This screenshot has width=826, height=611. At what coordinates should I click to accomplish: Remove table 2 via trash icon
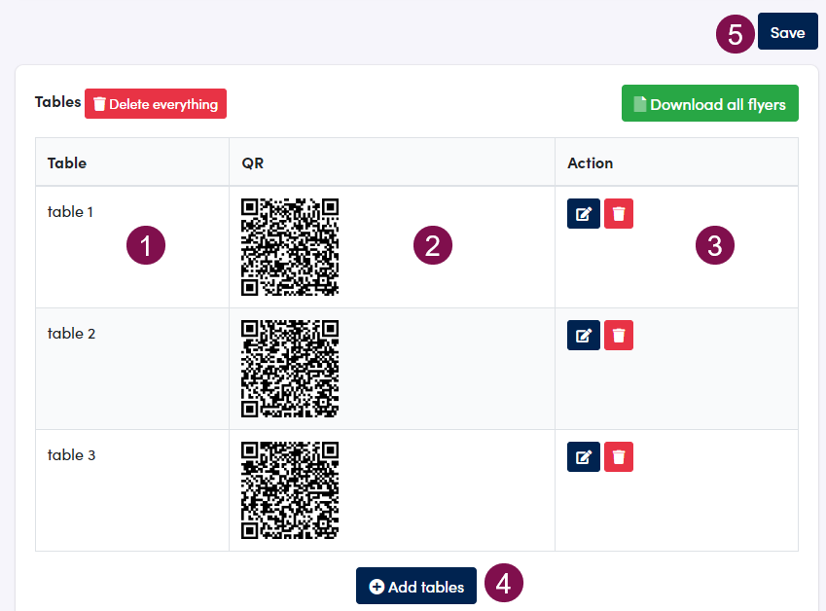pos(619,336)
